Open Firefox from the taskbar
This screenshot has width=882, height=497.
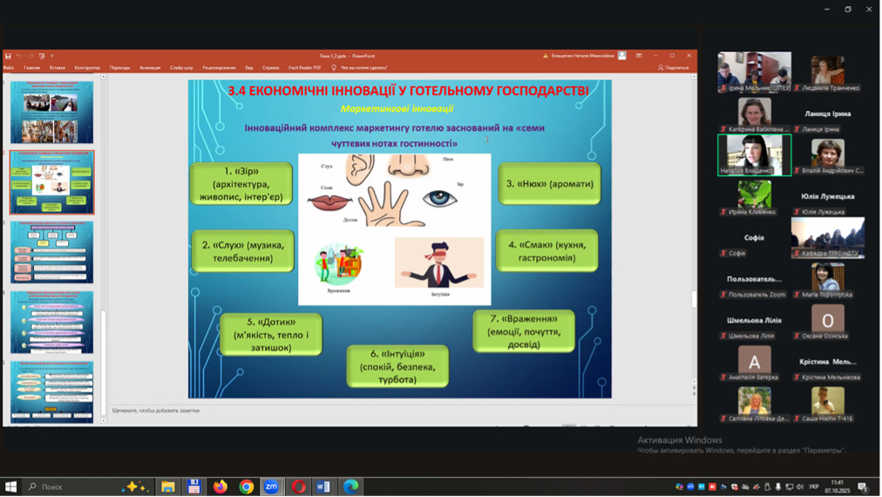(x=220, y=487)
